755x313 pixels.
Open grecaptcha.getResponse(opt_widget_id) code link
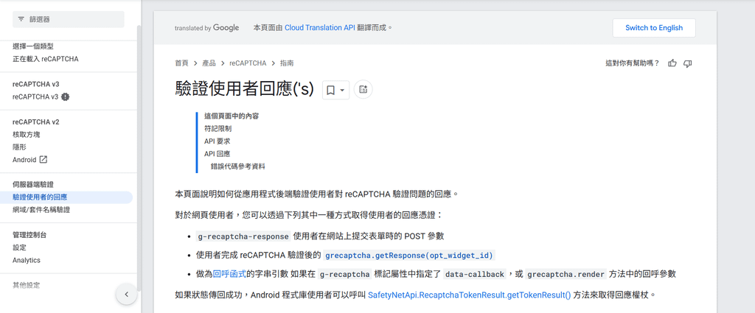coord(410,256)
